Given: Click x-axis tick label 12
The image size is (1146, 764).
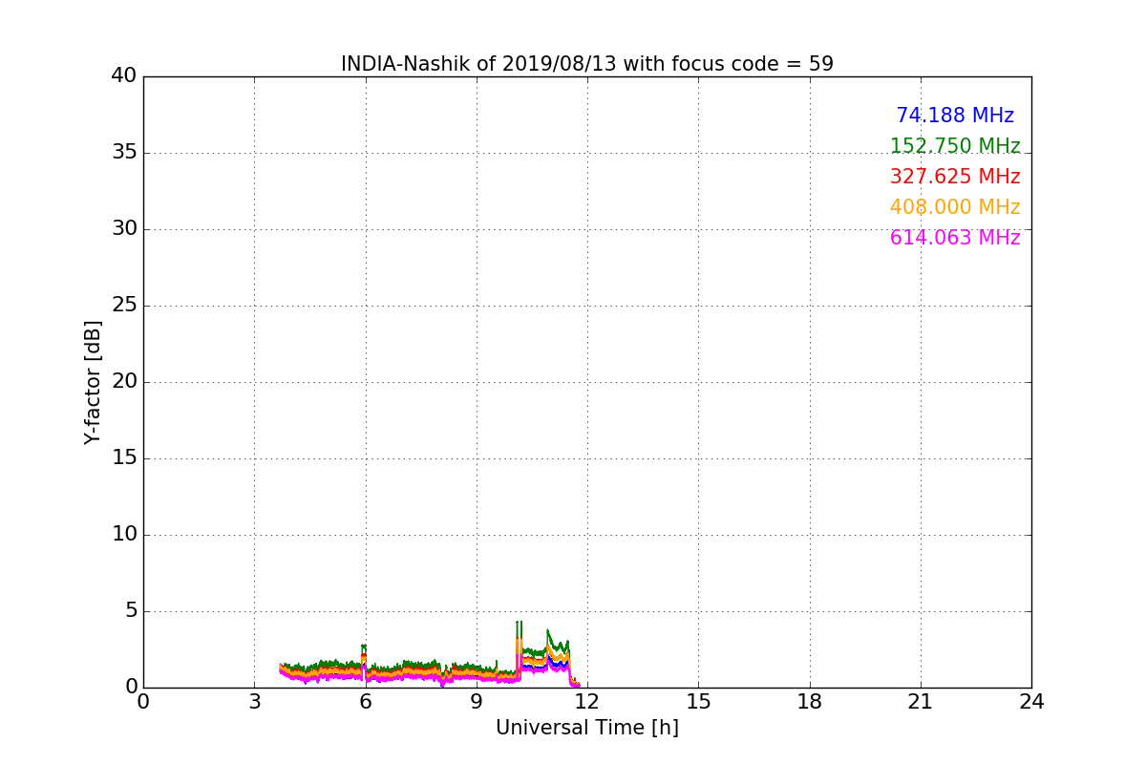Looking at the screenshot, I should [x=587, y=702].
